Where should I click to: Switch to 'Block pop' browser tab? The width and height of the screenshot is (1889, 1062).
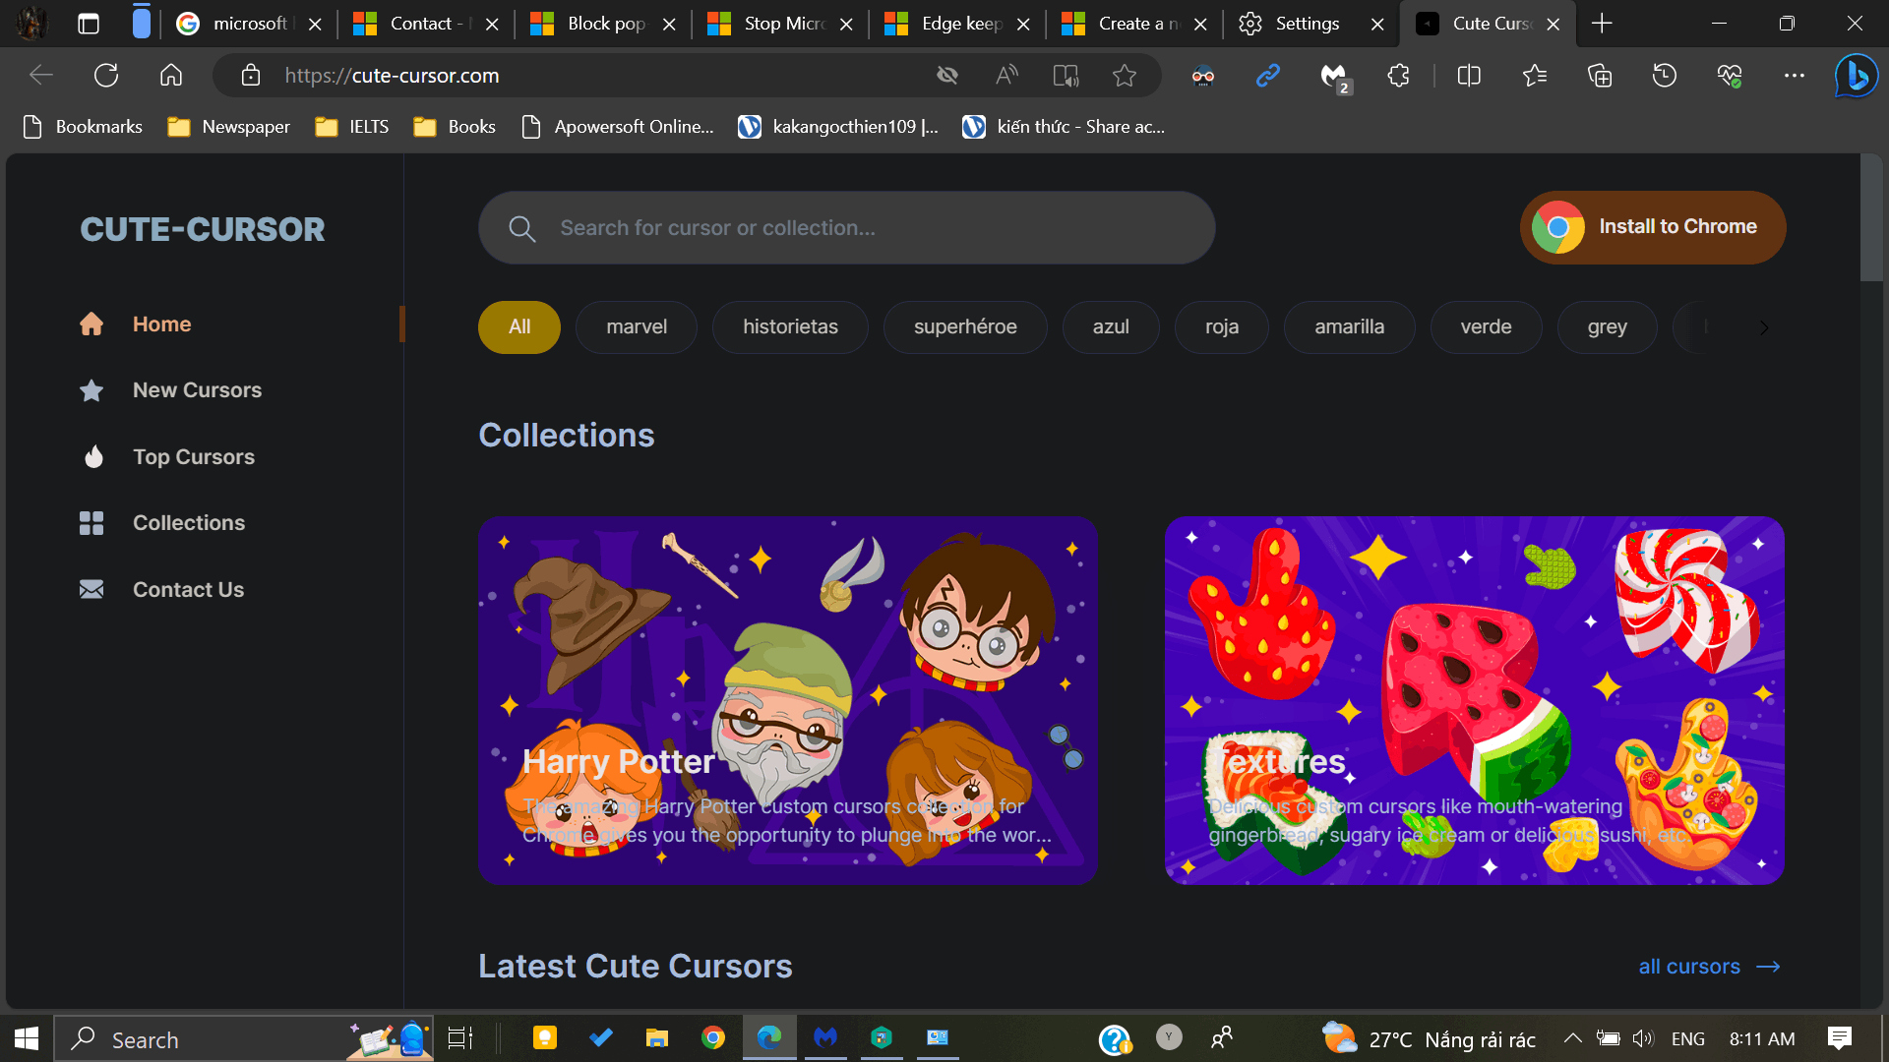tap(604, 24)
